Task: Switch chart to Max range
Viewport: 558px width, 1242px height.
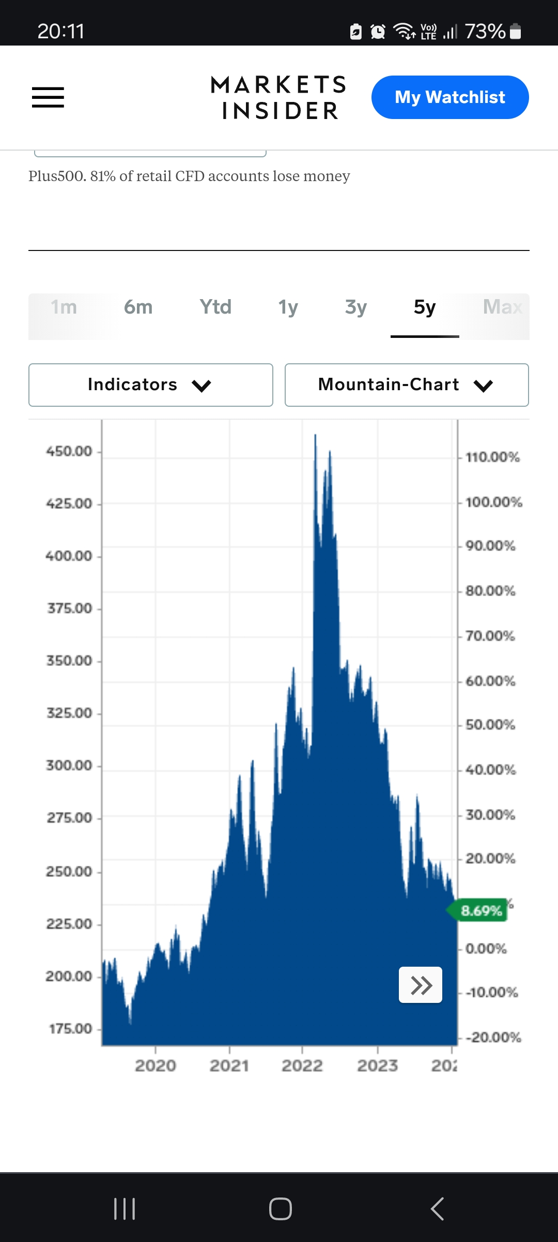Action: click(x=502, y=307)
